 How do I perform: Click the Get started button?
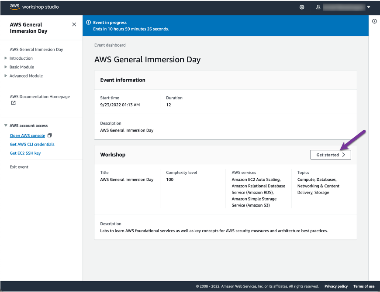click(331, 155)
